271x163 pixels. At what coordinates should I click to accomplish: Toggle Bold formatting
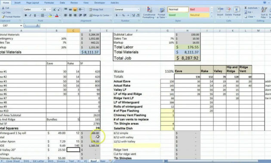tap(26, 15)
